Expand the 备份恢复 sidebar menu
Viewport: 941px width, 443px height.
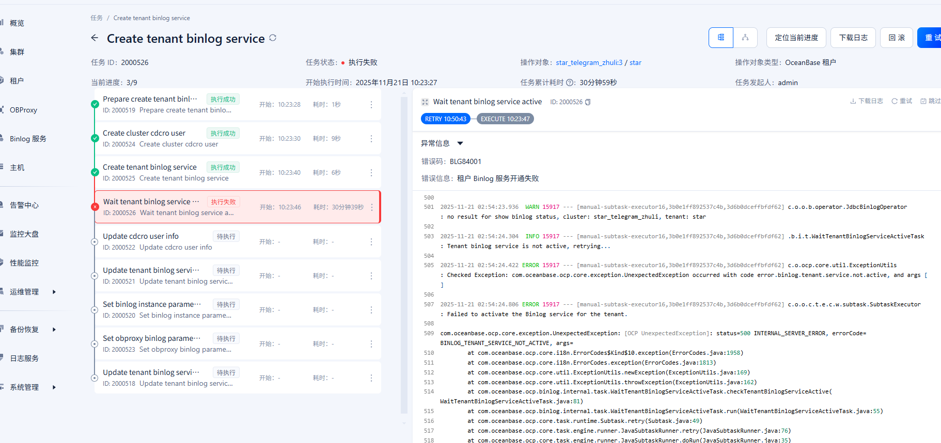pyautogui.click(x=54, y=330)
